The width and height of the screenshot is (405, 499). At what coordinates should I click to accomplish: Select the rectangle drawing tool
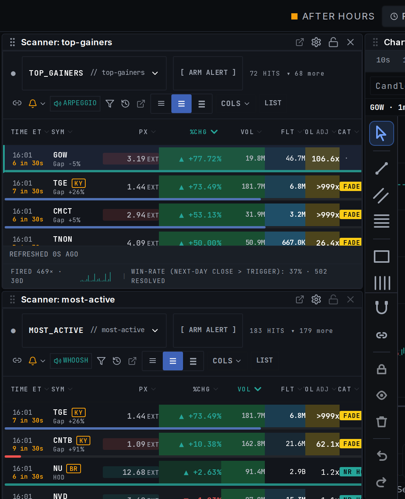point(382,257)
